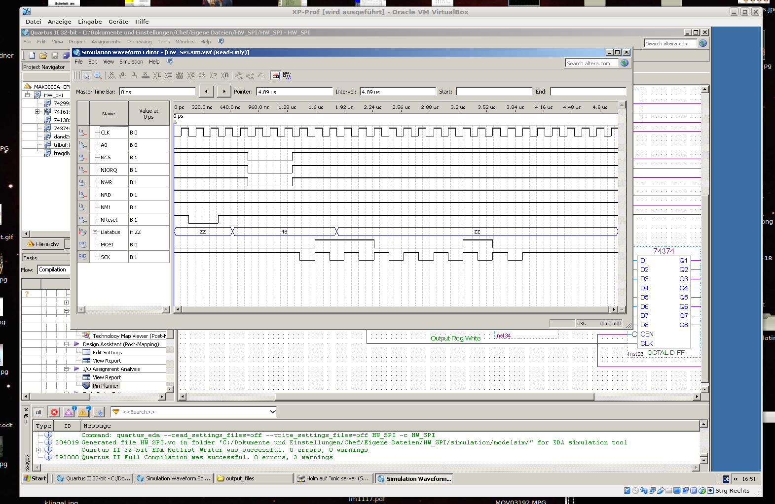Click Forcing Unknown (X) waveform icon
Viewport: 775px width, 504px height.
(112, 75)
